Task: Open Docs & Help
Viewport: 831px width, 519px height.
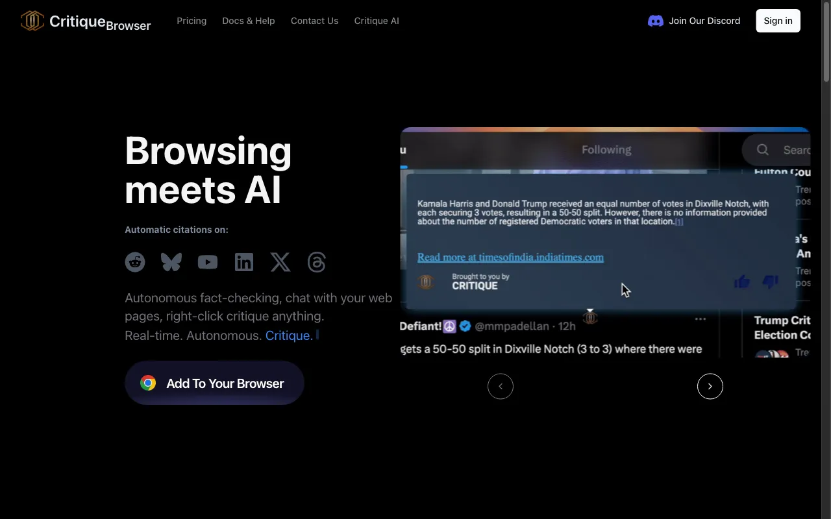Action: [249, 21]
